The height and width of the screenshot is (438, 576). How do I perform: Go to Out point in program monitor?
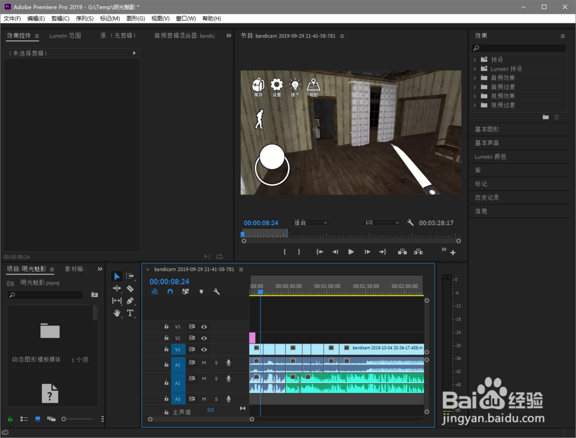coord(383,252)
